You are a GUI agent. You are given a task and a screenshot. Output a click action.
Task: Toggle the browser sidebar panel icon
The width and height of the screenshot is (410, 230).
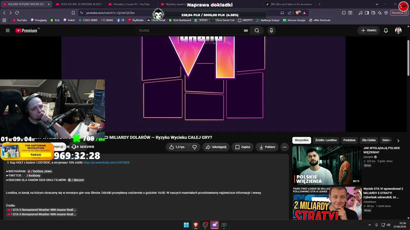pos(367,13)
